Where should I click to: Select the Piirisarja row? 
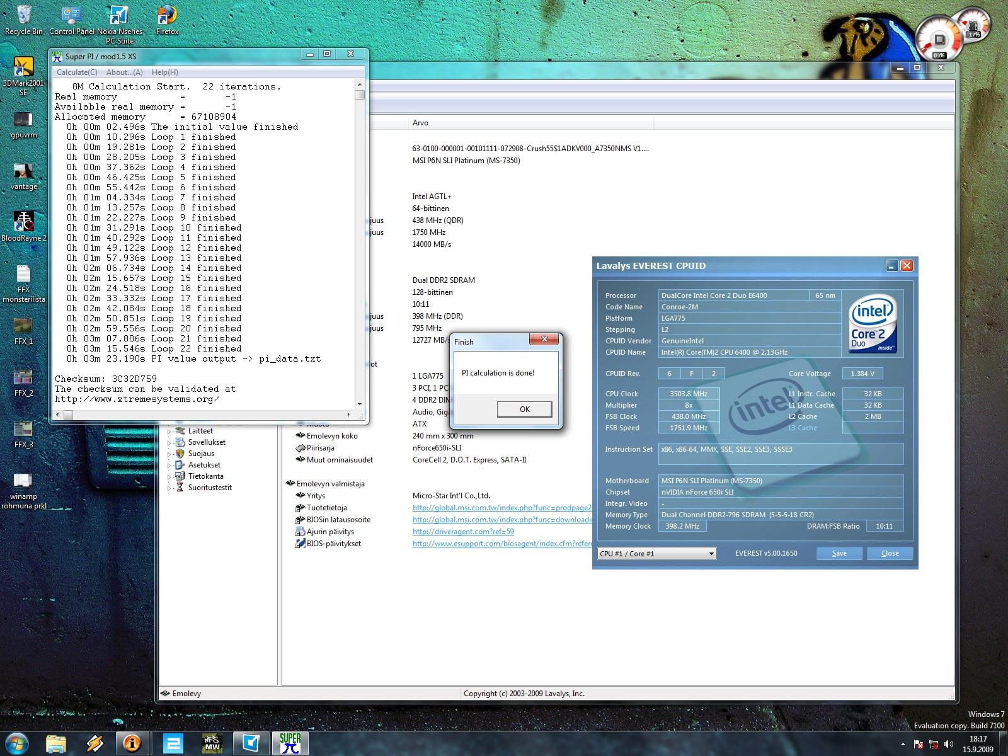point(315,448)
